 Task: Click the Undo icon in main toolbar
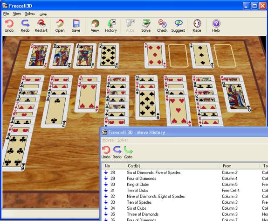(x=9, y=26)
